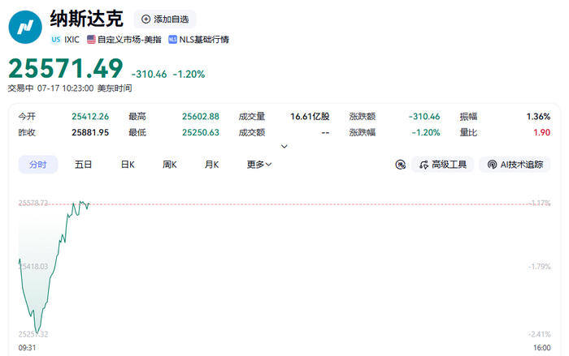This screenshot has width=569, height=356.
Task: Click the 成交量 value 16.61亿股
Action: [310, 117]
